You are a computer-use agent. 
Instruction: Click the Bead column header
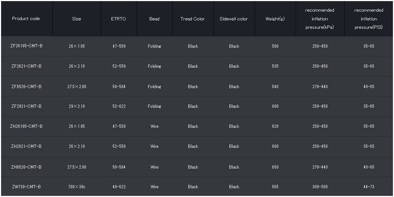(154, 19)
